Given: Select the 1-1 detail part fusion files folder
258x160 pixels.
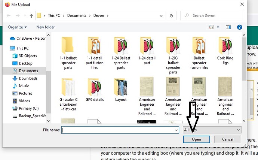Looking at the screenshot, I should click(x=95, y=53).
